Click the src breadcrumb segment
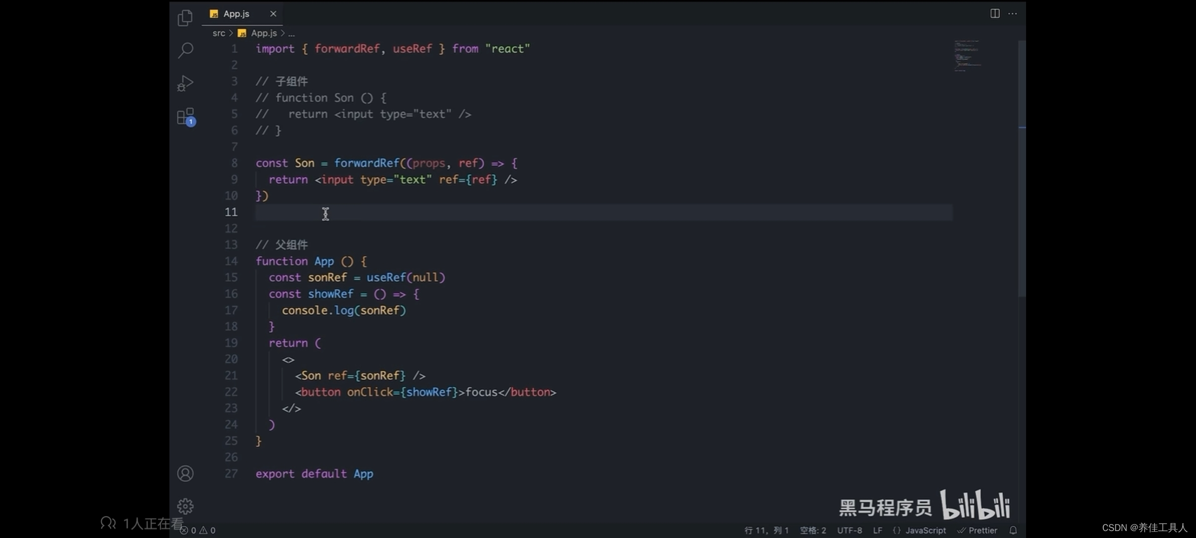Image resolution: width=1196 pixels, height=538 pixels. click(x=219, y=33)
